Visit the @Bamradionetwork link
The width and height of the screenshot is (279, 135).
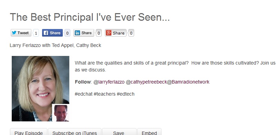pos(188,82)
